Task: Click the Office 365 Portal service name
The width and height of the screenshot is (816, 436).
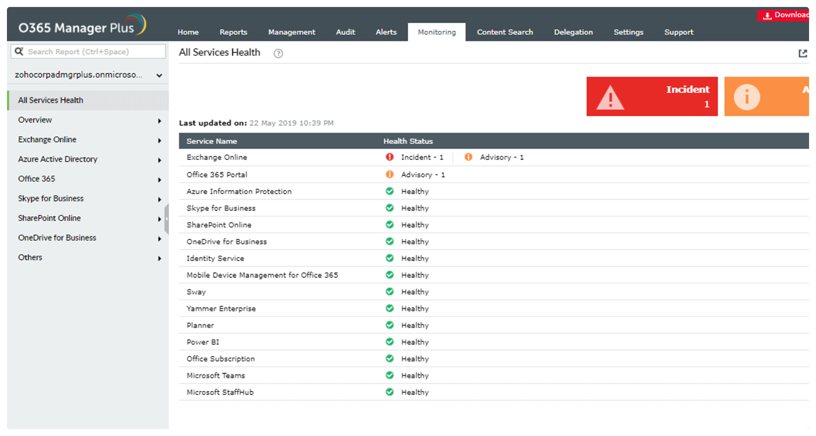Action: pyautogui.click(x=217, y=174)
